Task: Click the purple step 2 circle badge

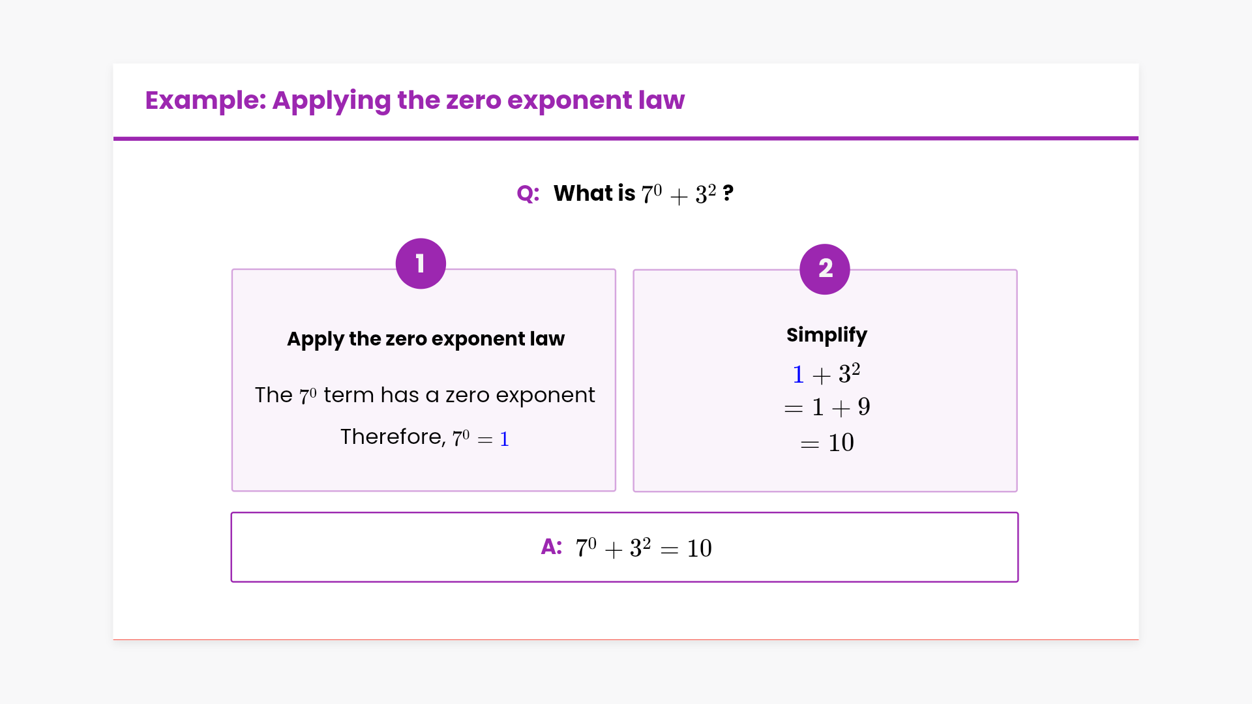Action: coord(825,269)
